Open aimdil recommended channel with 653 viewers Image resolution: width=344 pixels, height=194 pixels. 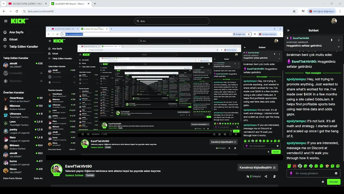pyautogui.click(x=23, y=155)
